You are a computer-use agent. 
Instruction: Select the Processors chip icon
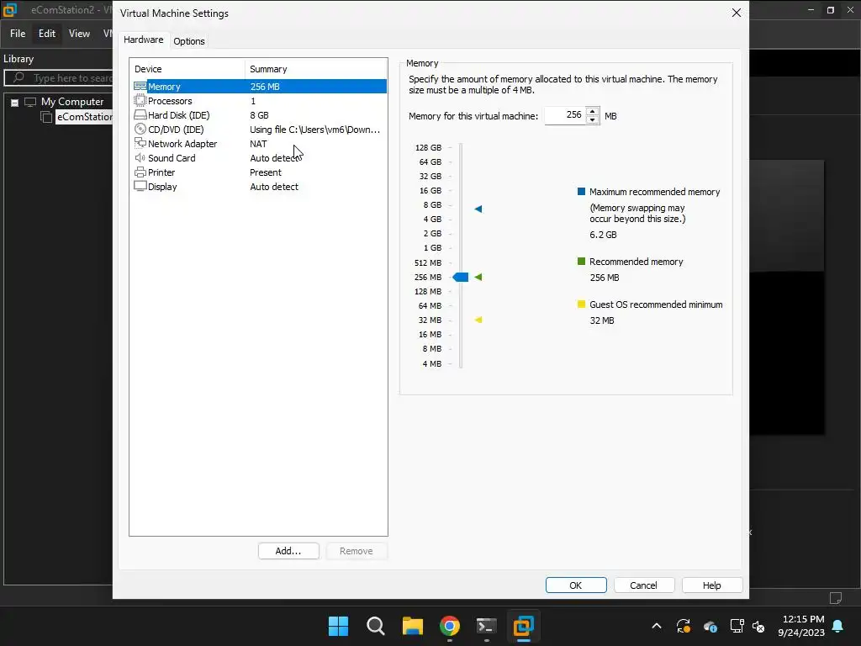(140, 101)
